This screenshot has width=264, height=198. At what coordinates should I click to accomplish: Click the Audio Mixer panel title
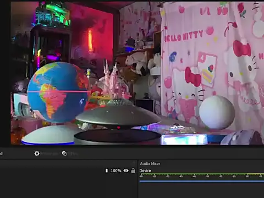point(150,163)
